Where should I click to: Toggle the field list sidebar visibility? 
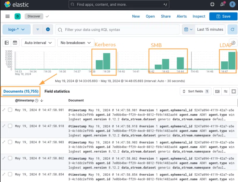tap(7, 43)
